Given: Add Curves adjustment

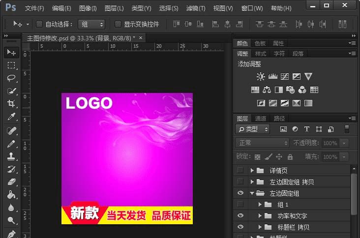Looking at the screenshot, I should (x=284, y=76).
